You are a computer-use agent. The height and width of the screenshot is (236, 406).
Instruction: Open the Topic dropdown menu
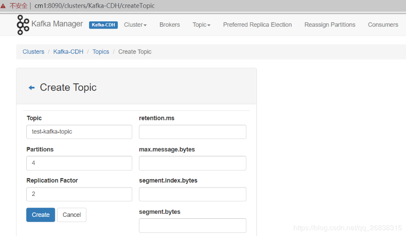tap(201, 25)
